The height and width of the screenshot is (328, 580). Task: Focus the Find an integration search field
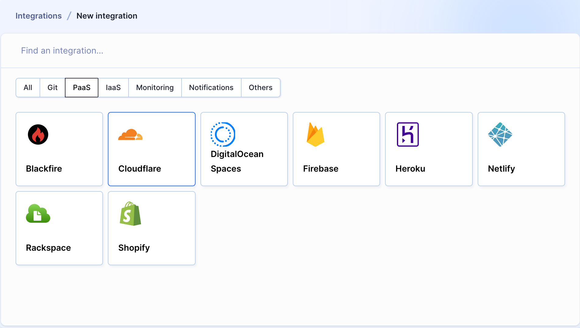click(290, 51)
